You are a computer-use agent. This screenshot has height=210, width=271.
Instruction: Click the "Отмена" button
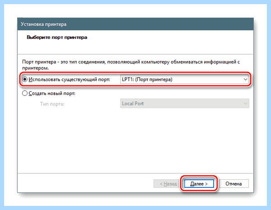[x=234, y=184]
